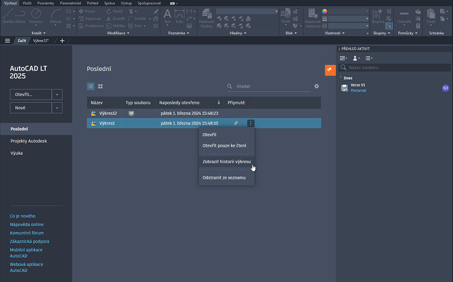Open the Parametrické ribbon tab
The image size is (453, 282).
pyautogui.click(x=71, y=3)
